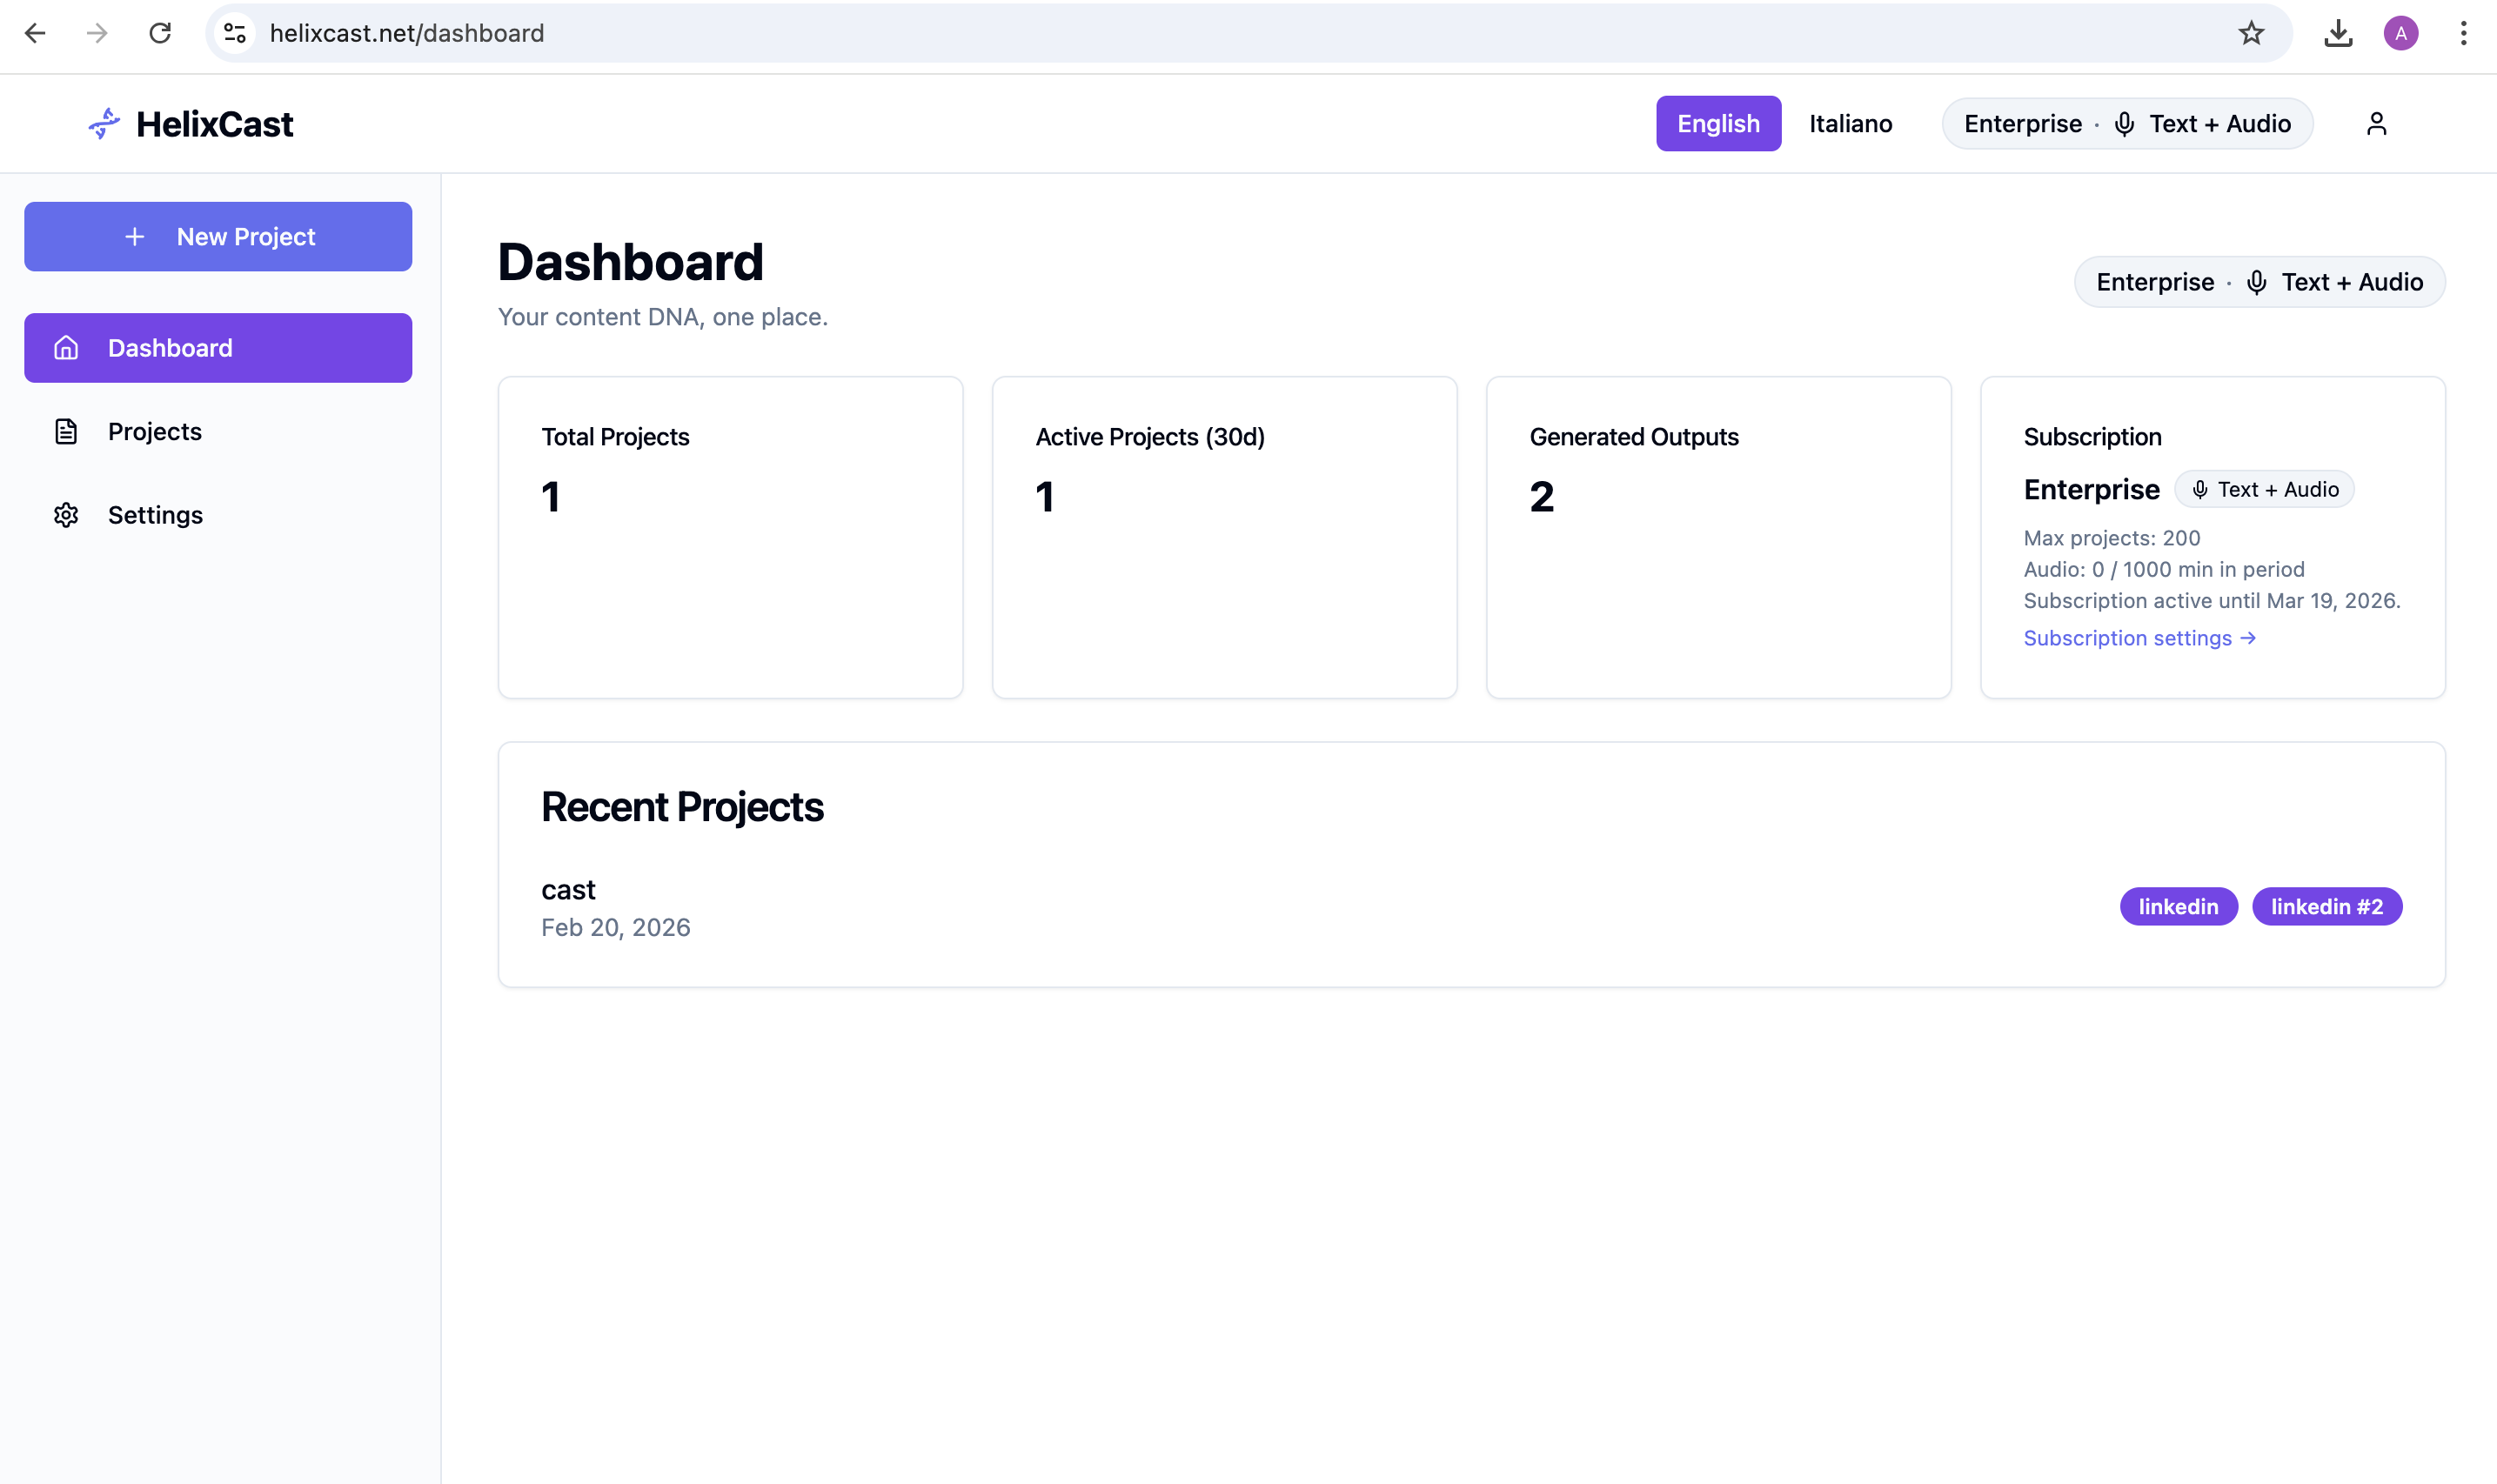Viewport: 2497px width, 1484px height.
Task: Open the Chrome profile avatar menu
Action: (x=2400, y=33)
